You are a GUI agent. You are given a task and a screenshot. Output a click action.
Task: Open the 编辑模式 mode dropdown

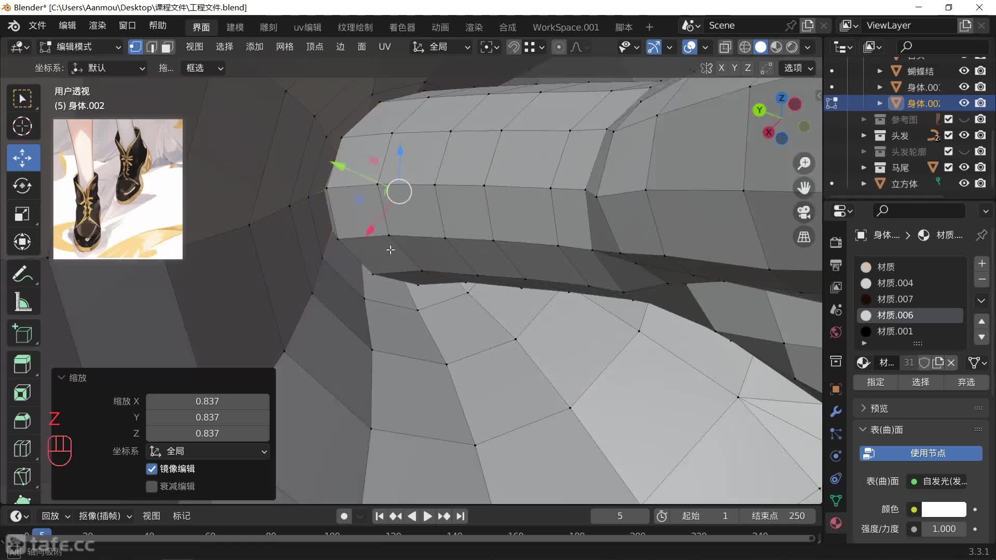[80, 47]
